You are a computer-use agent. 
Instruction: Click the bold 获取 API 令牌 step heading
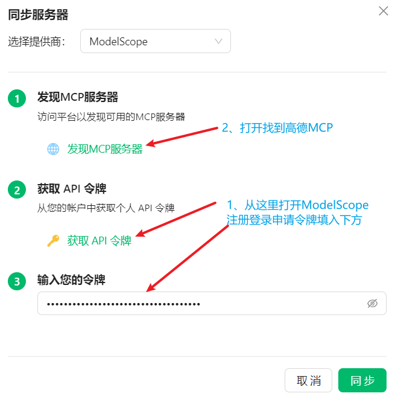[x=72, y=189]
